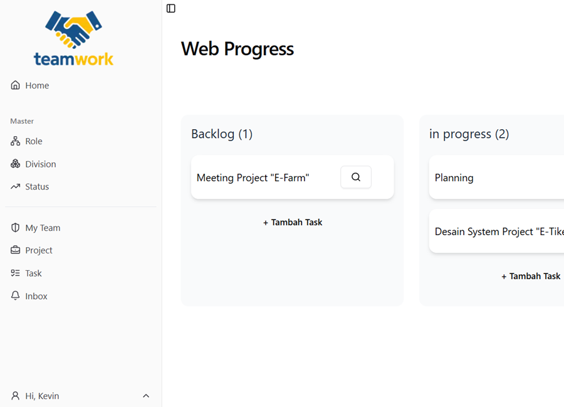
Task: Click the Status trending-arrow icon
Action: (x=14, y=186)
